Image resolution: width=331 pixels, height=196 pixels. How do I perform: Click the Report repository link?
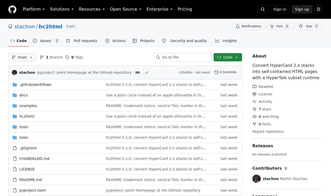(268, 132)
